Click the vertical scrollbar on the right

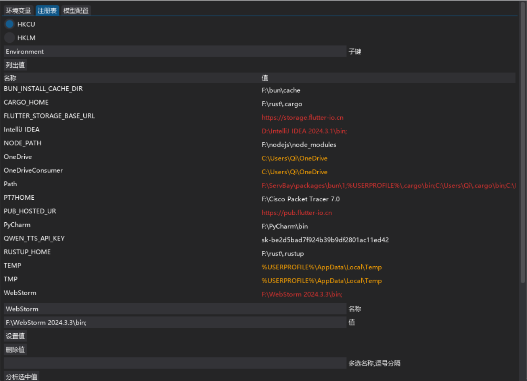point(522,142)
